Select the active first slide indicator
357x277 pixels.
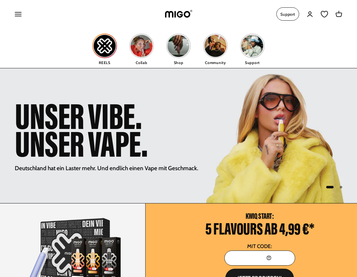coord(330,187)
